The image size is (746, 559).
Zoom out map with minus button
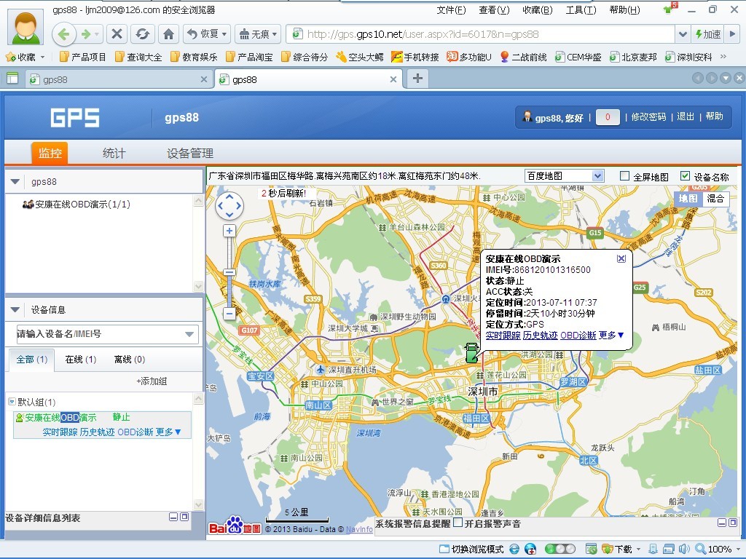[229, 314]
